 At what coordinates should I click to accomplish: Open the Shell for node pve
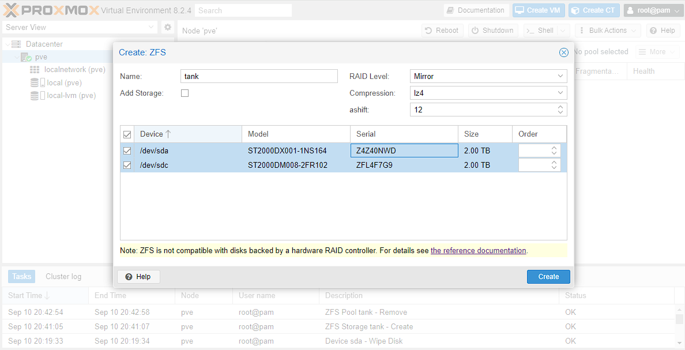pos(540,30)
